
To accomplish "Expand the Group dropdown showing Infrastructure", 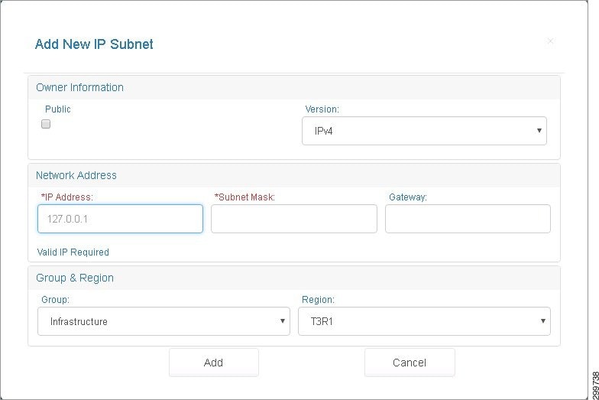I will point(164,321).
